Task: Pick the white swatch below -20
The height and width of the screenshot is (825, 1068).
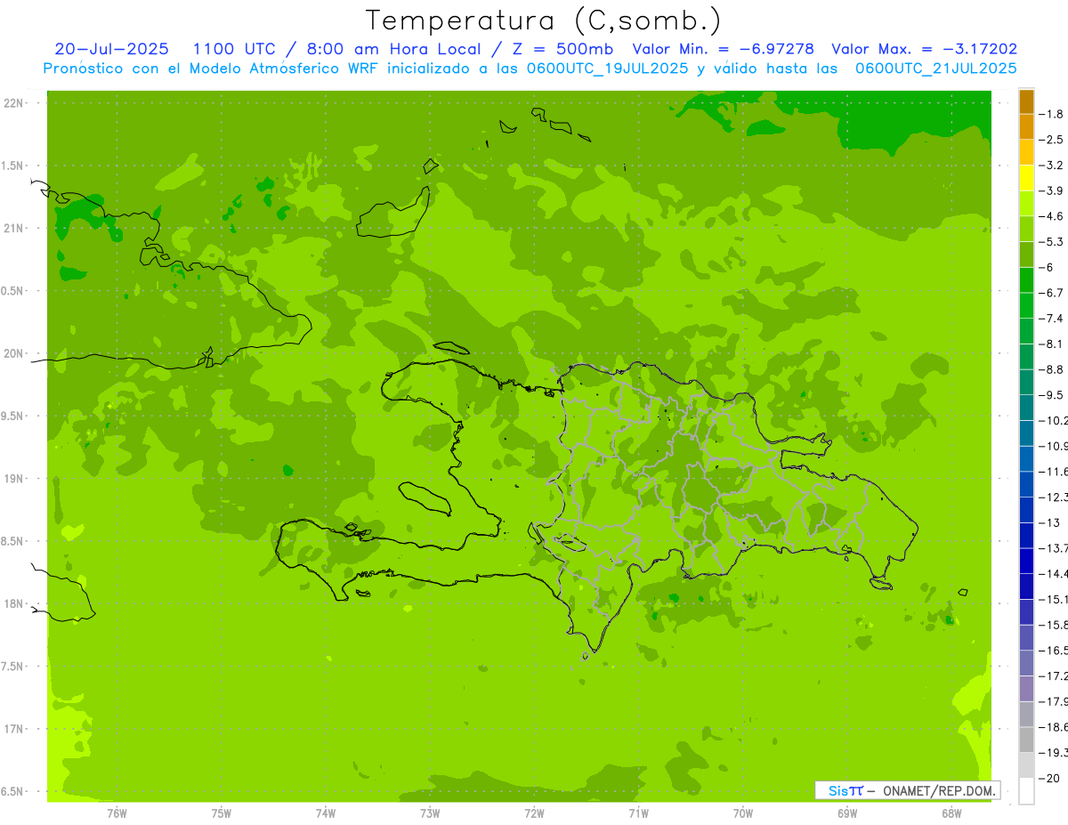Action: tap(1026, 790)
